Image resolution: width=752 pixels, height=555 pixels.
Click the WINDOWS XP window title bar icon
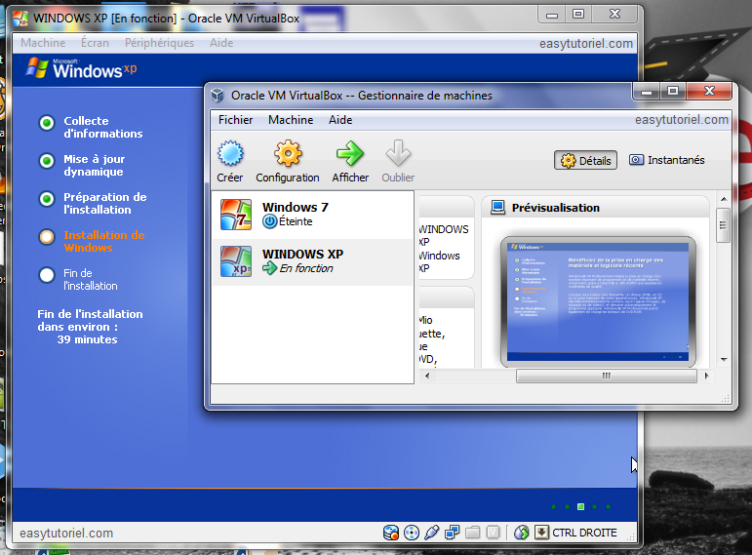20,19
